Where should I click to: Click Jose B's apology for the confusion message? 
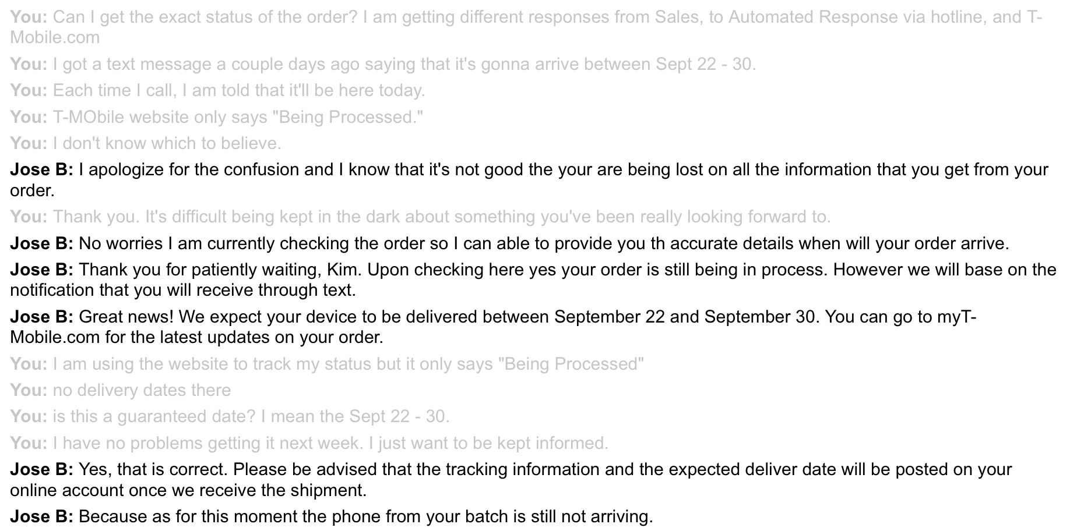point(529,180)
